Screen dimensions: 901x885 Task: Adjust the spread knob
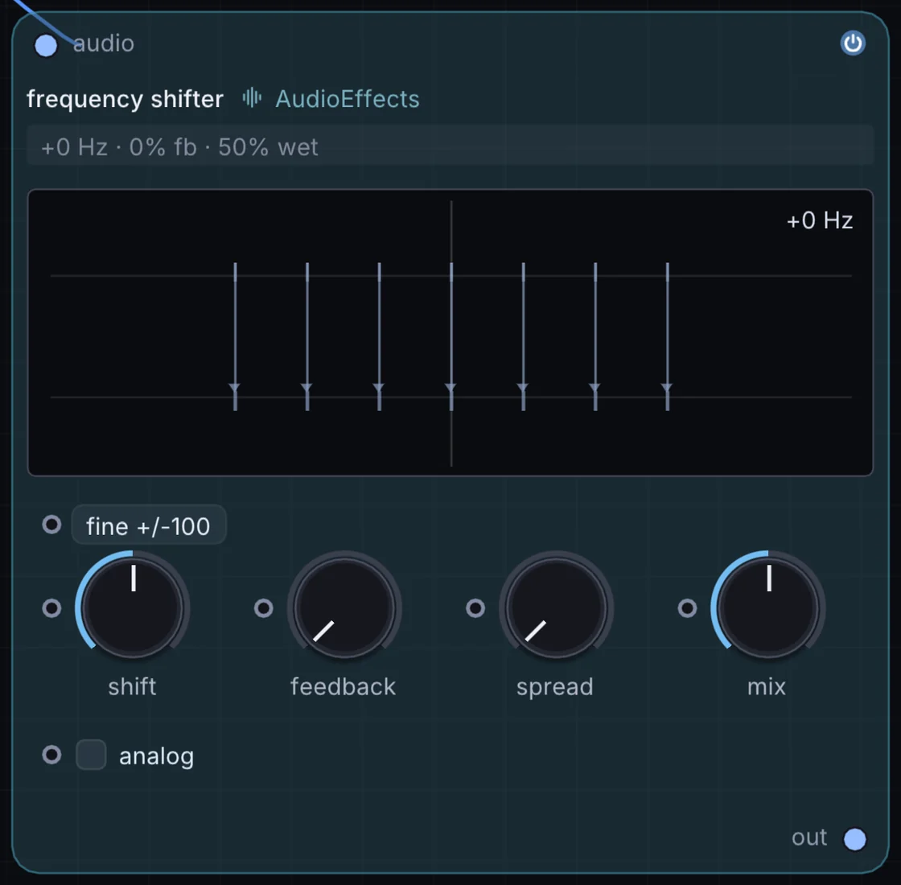(556, 607)
